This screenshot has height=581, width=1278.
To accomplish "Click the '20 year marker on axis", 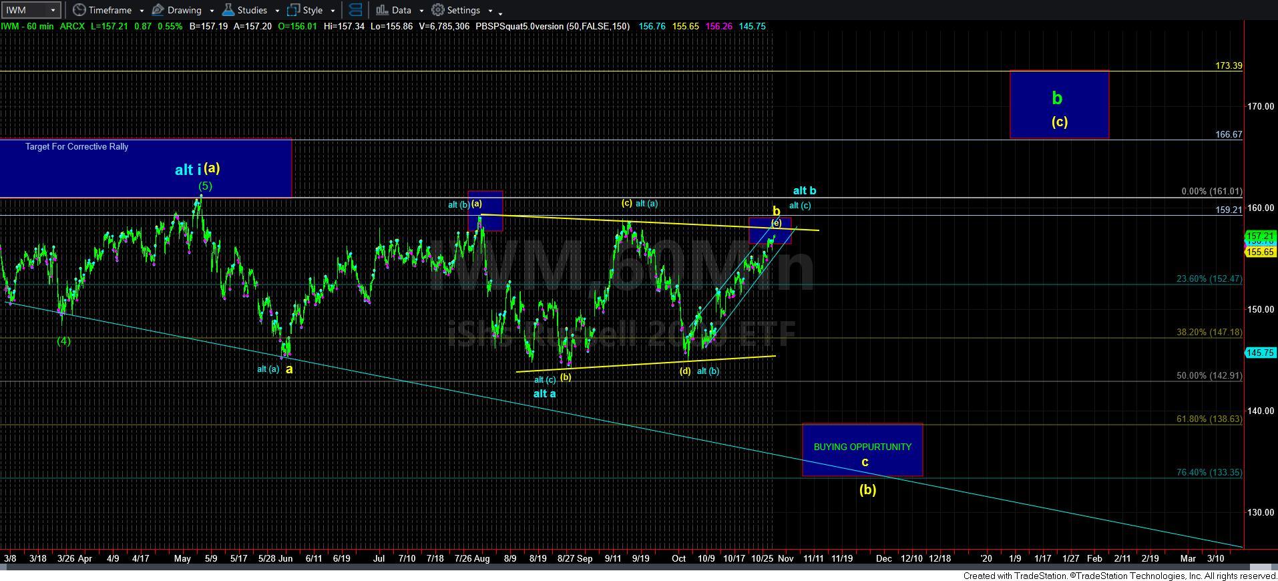I will (986, 558).
